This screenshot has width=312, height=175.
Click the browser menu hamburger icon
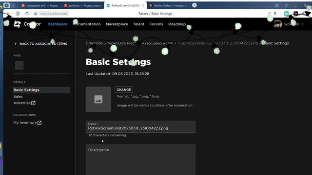pyautogui.click(x=286, y=5)
